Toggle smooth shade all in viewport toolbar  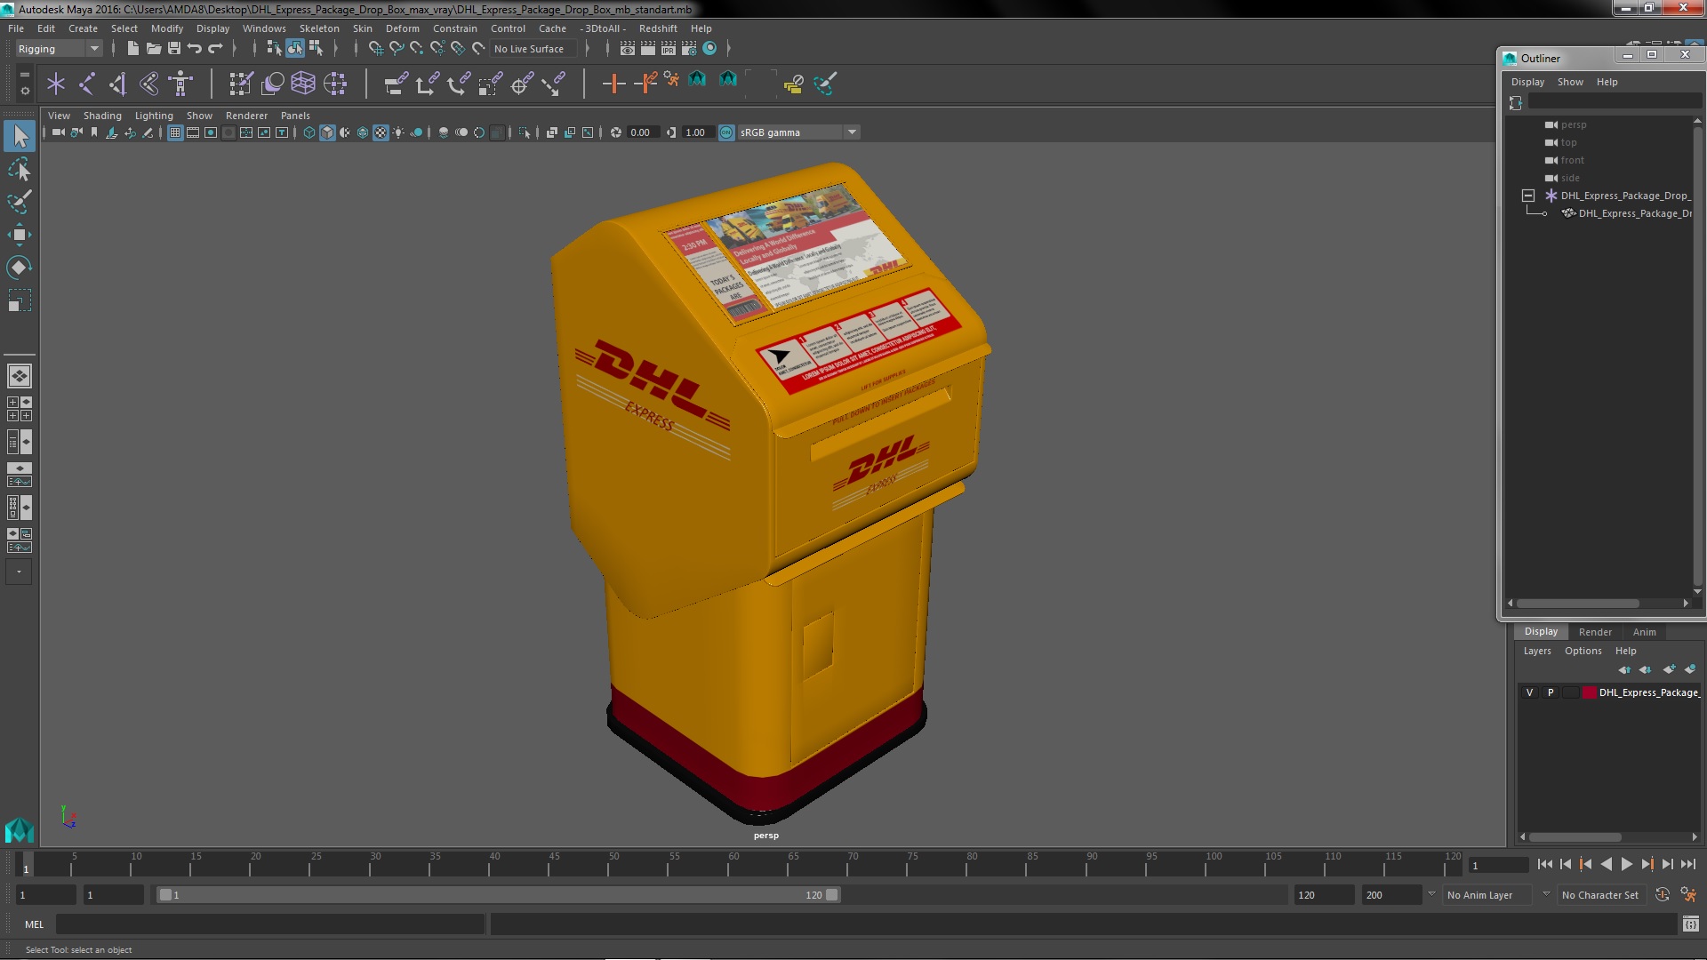click(327, 132)
